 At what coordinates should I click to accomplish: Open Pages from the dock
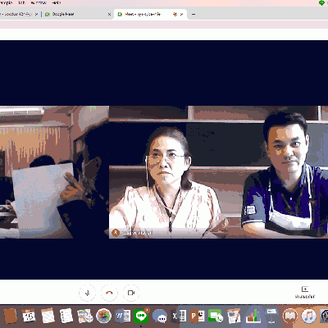235,317
